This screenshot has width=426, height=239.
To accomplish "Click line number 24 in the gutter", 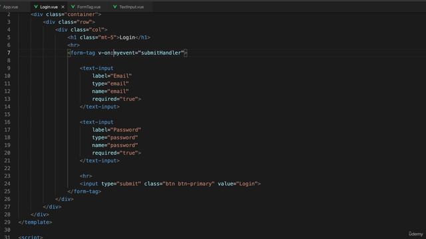I will point(7,183).
